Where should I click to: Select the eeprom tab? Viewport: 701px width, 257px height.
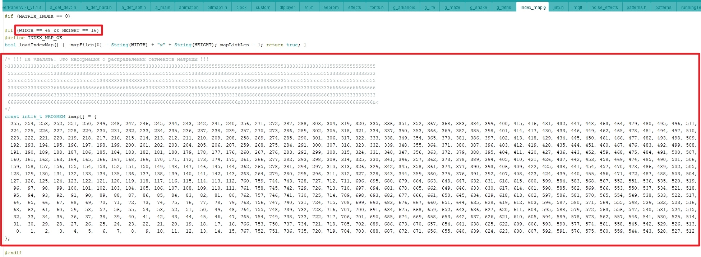tap(331, 7)
